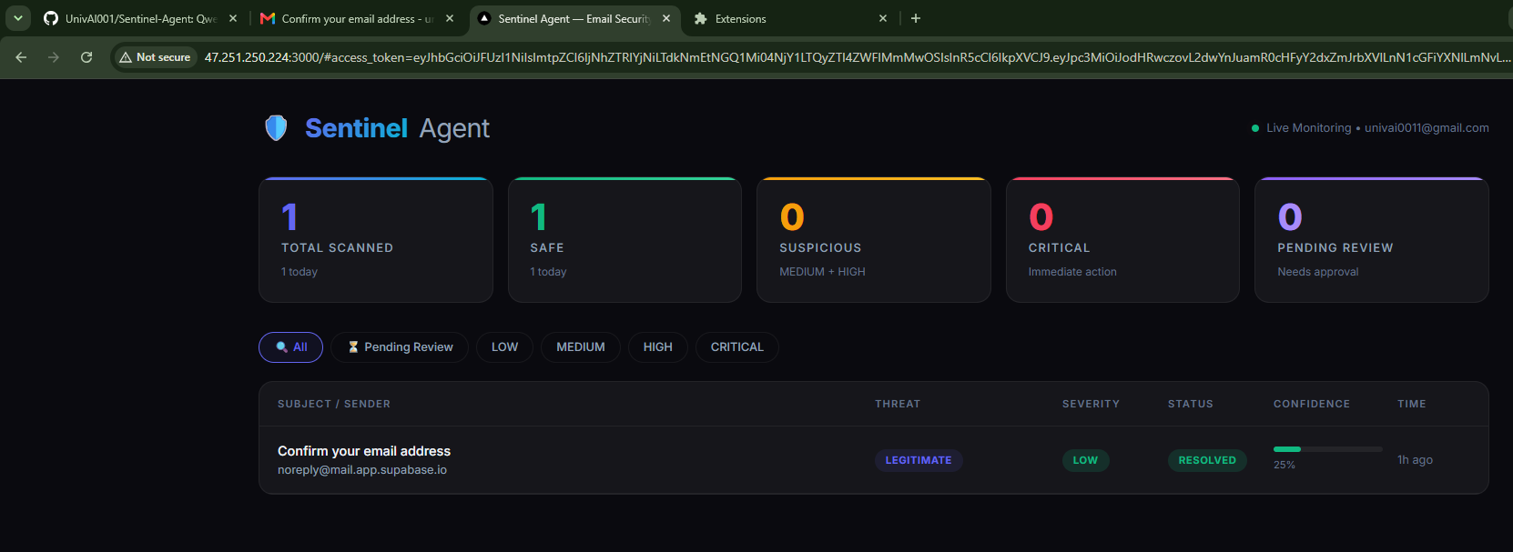
Task: Go back to previous page
Action: click(21, 57)
